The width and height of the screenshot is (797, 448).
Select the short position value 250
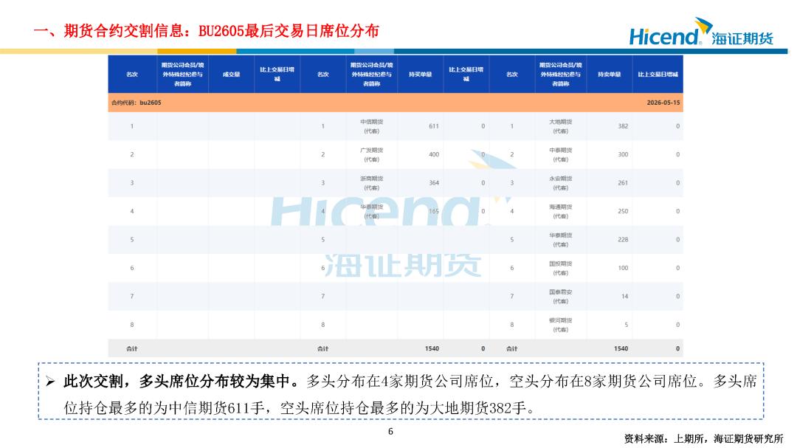coord(623,211)
